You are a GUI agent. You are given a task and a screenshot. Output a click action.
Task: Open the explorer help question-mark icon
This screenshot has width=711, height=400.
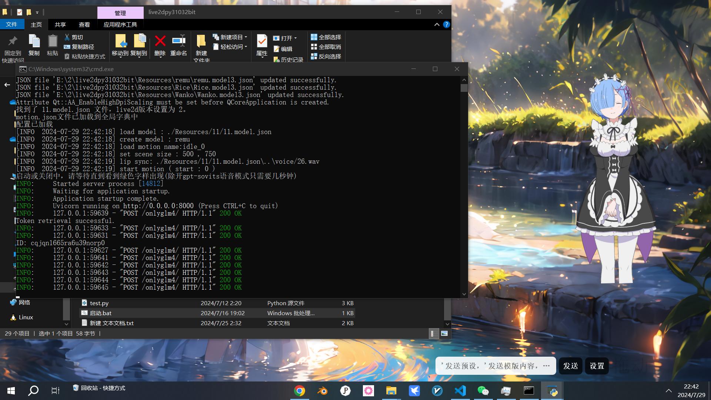click(x=447, y=24)
